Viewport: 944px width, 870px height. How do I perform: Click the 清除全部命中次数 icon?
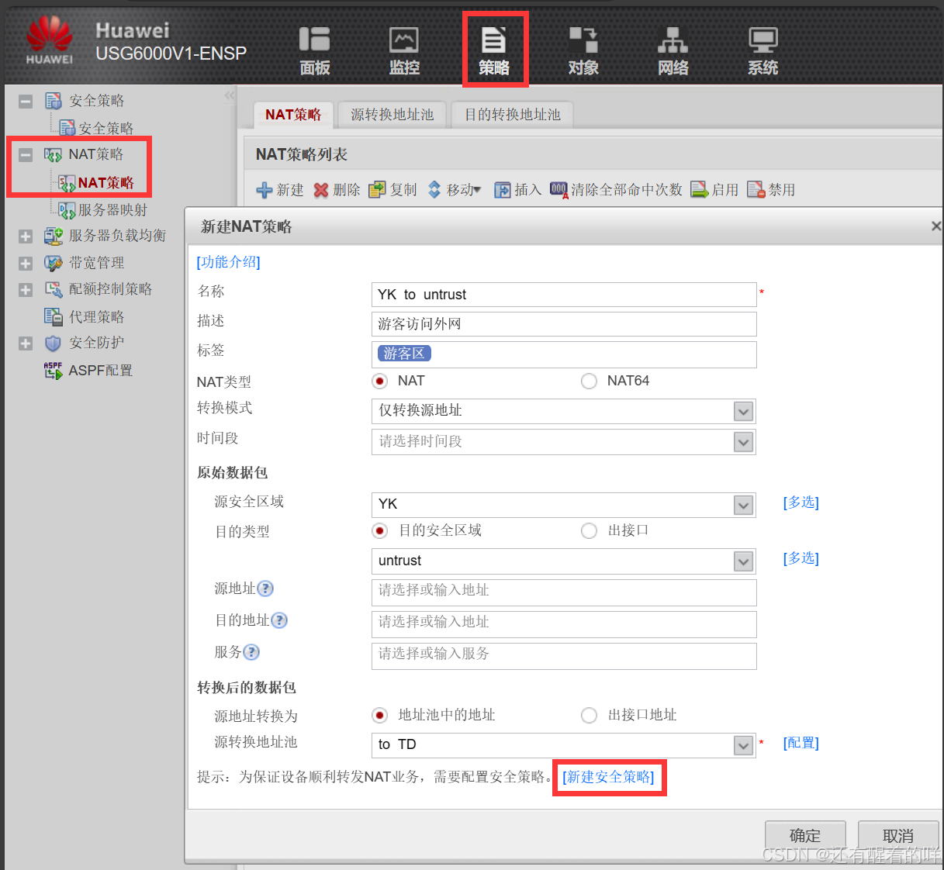click(559, 190)
